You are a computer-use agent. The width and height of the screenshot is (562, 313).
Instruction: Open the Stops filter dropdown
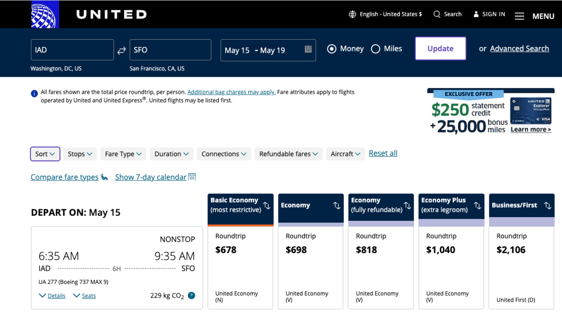pyautogui.click(x=80, y=154)
